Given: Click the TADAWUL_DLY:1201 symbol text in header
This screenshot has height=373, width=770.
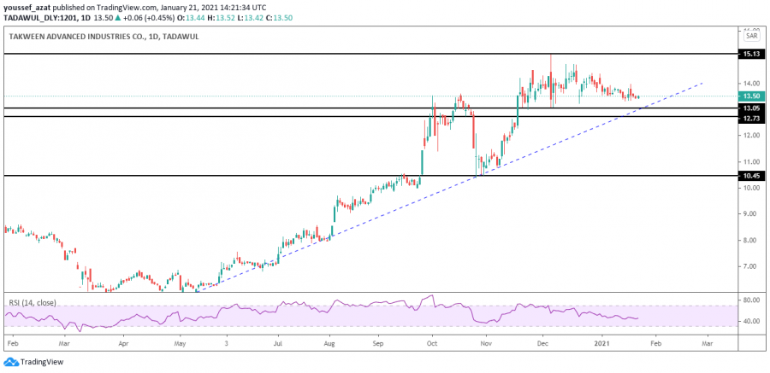Looking at the screenshot, I should coord(40,16).
